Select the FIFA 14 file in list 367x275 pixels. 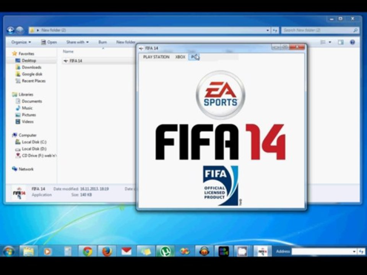pyautogui.click(x=76, y=61)
